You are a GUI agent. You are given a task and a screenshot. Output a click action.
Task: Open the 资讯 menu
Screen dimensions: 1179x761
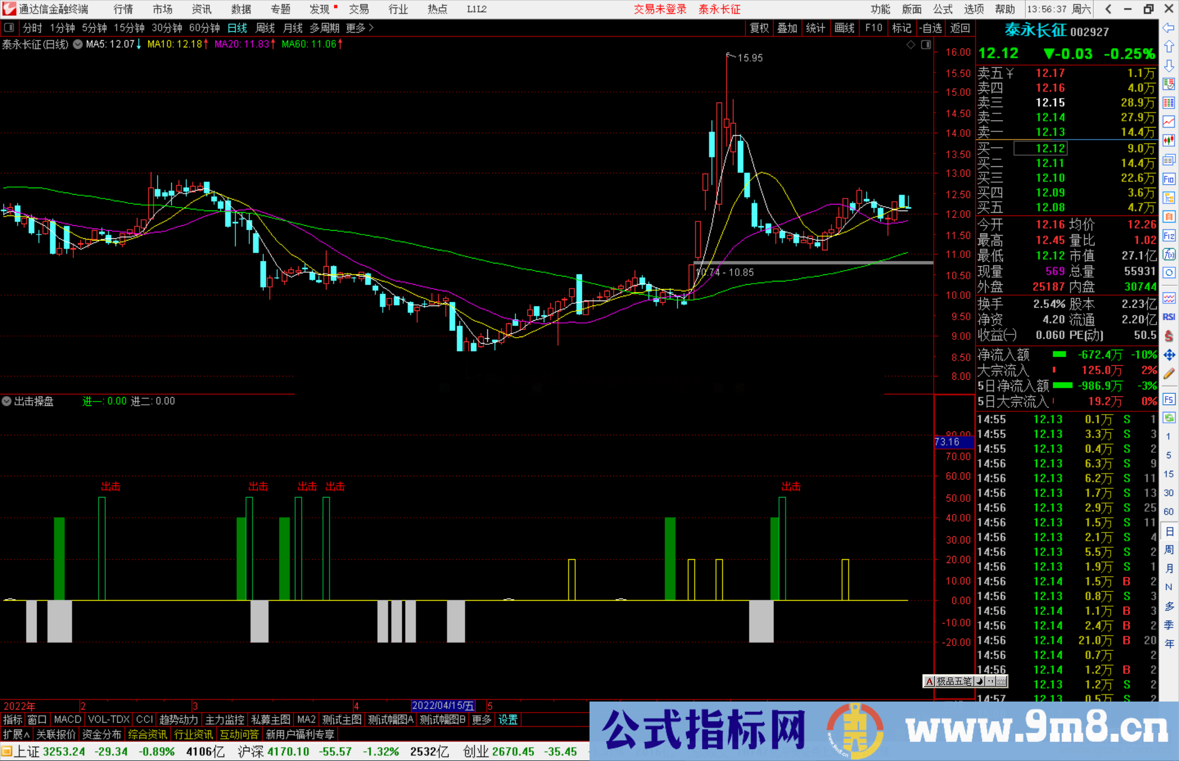coord(202,9)
